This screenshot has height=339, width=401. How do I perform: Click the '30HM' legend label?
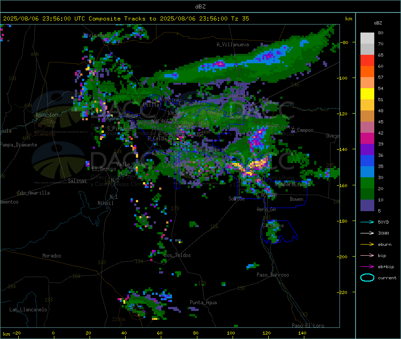tap(383, 233)
